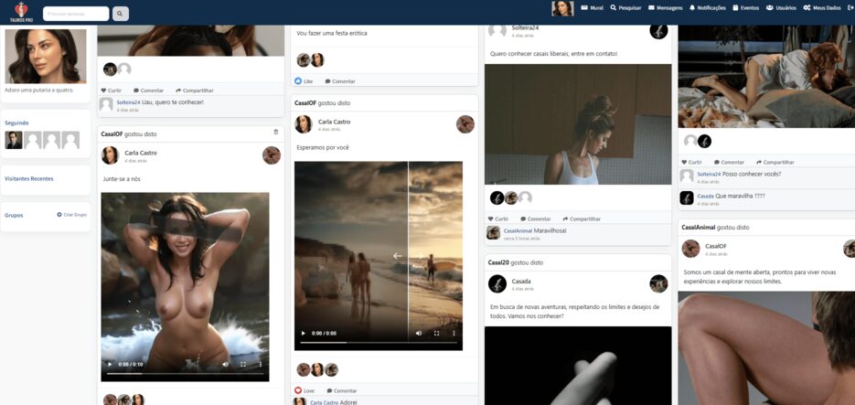
Task: Open Mensagens from the top navigation
Action: (x=665, y=7)
